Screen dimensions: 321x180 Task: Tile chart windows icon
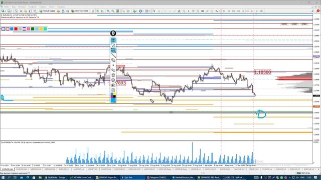118,11
